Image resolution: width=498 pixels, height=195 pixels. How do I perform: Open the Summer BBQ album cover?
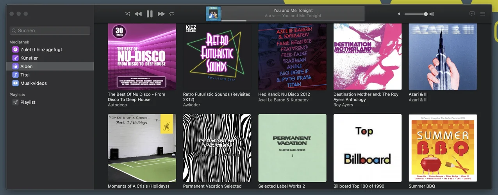[443, 148]
